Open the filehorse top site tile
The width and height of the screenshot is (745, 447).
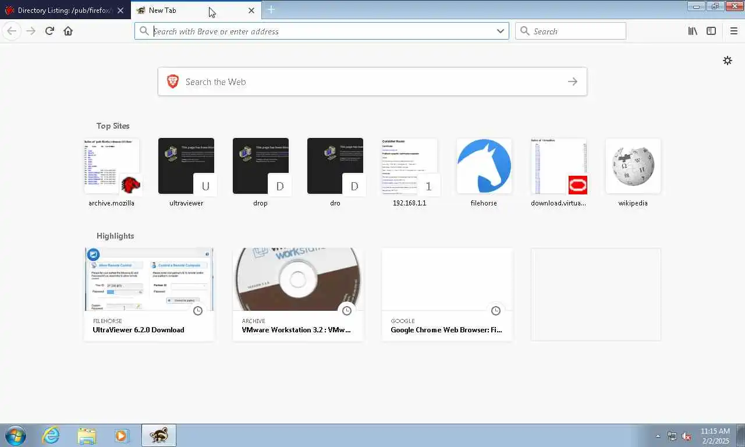click(484, 172)
